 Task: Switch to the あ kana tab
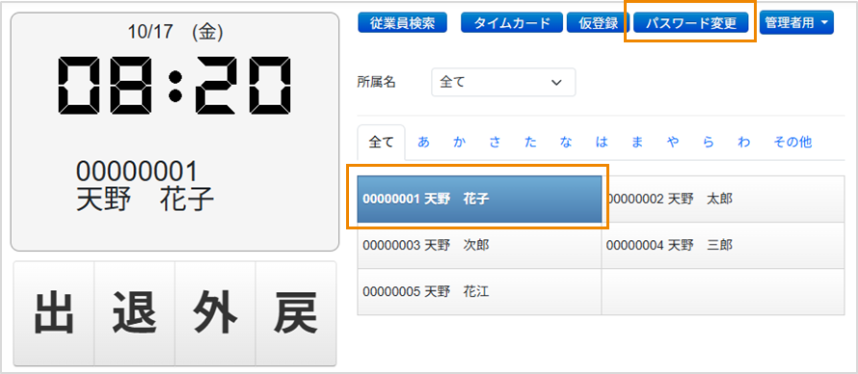pos(423,142)
